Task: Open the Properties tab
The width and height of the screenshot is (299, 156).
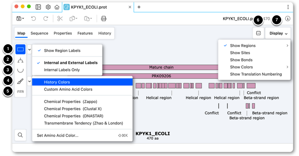Action: (x=63, y=33)
